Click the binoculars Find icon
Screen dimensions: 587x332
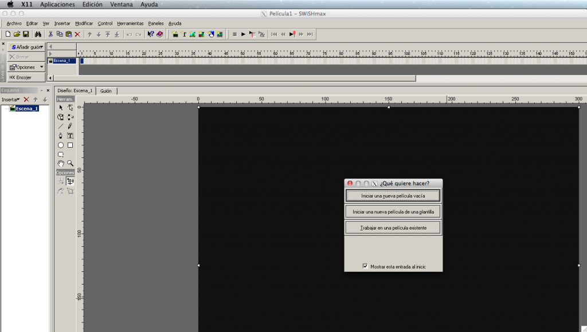click(38, 34)
